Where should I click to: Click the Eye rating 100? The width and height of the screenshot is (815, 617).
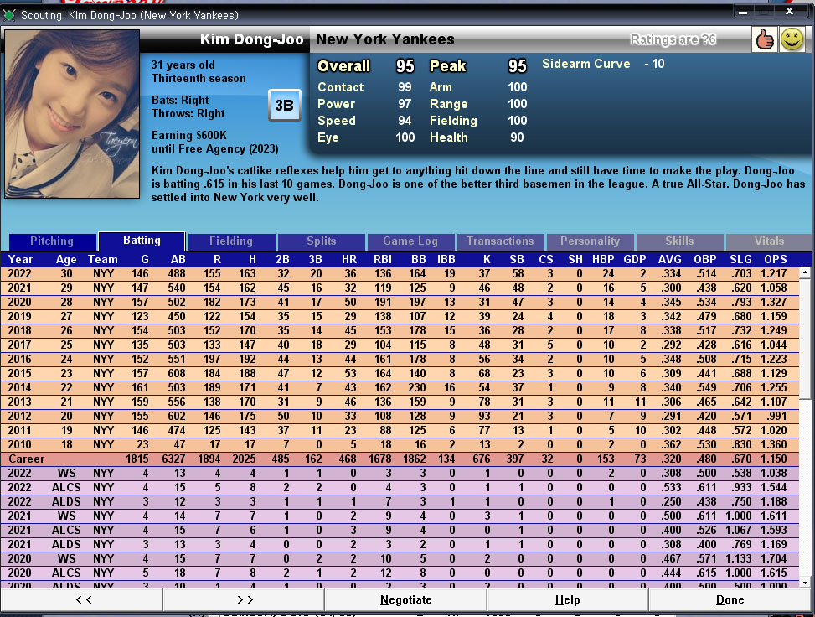coord(405,137)
